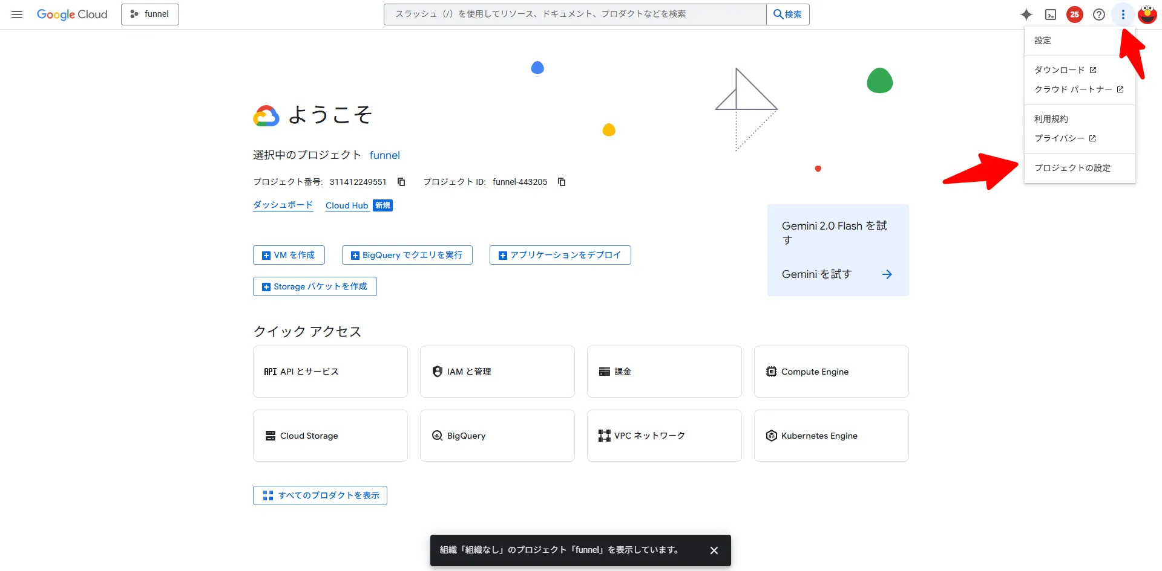The height and width of the screenshot is (571, 1162).
Task: Copy the project number
Action: click(x=401, y=182)
